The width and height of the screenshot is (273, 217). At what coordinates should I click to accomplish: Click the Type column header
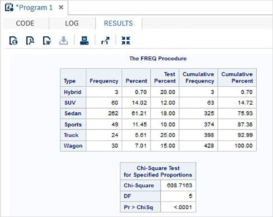point(70,81)
